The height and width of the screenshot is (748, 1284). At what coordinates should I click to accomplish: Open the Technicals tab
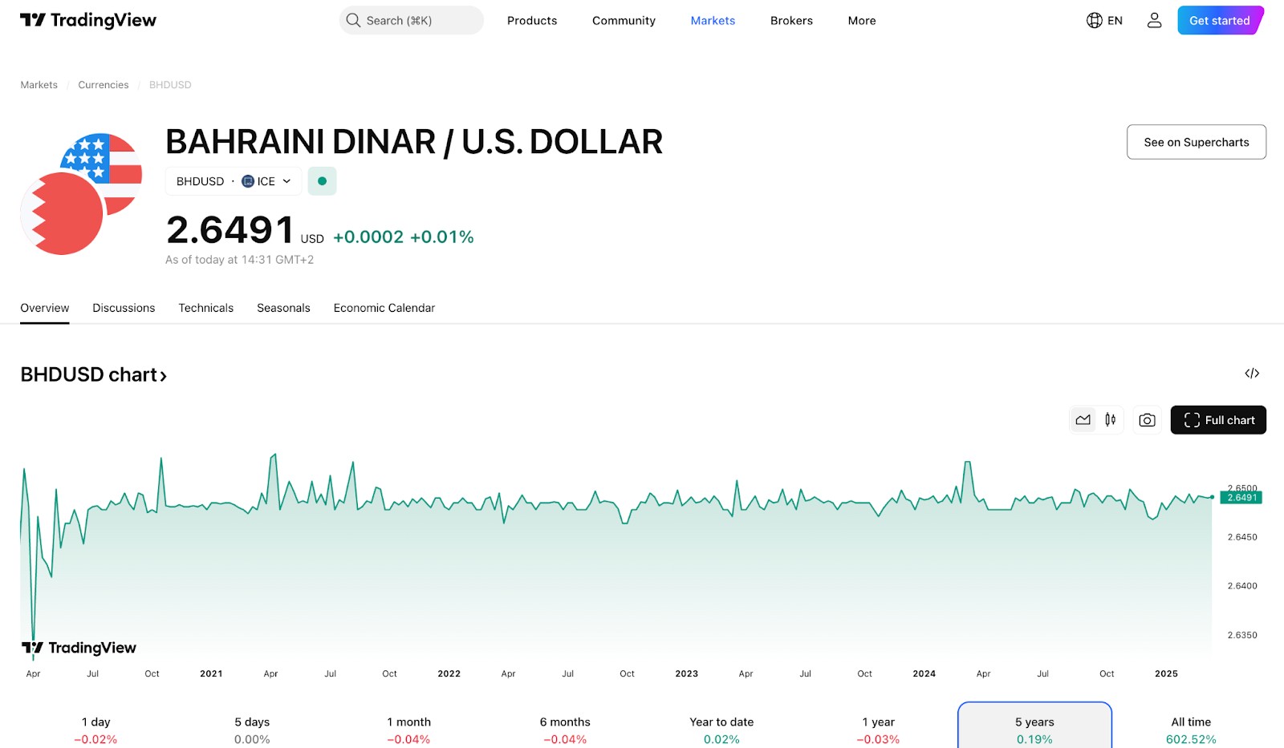tap(206, 308)
